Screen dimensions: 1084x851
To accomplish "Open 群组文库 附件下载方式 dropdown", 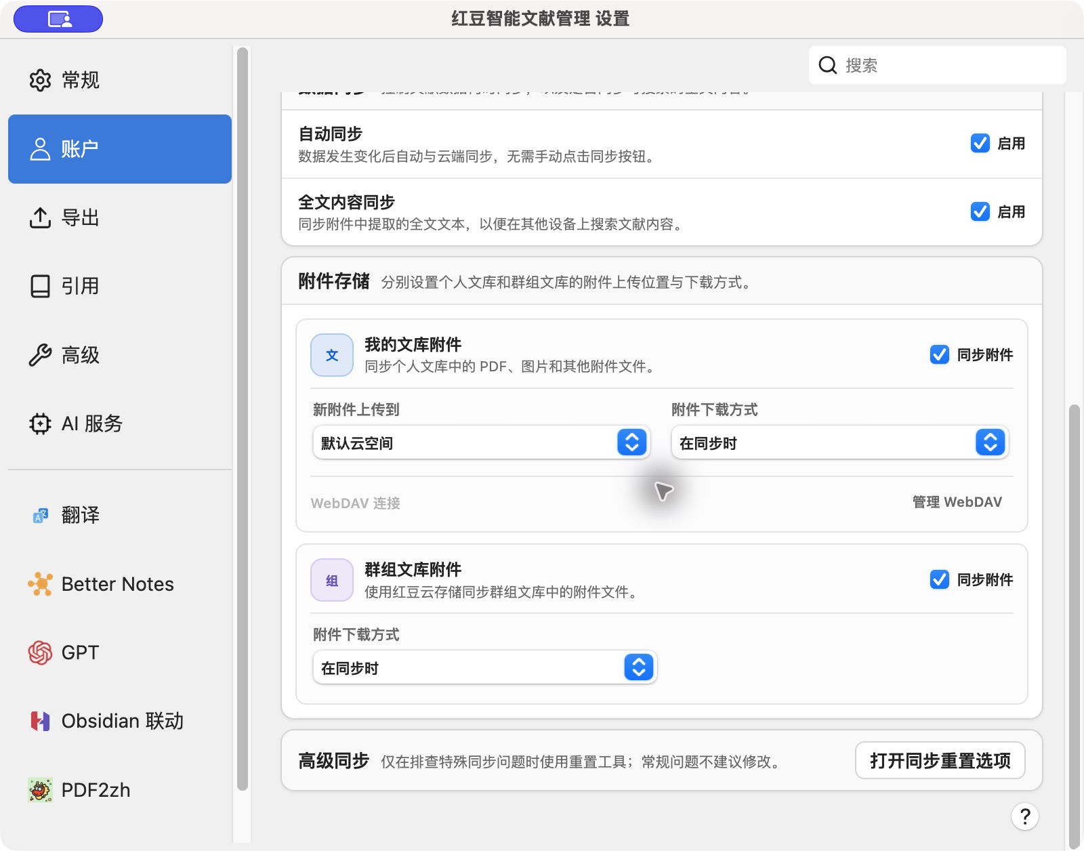I will [x=484, y=667].
